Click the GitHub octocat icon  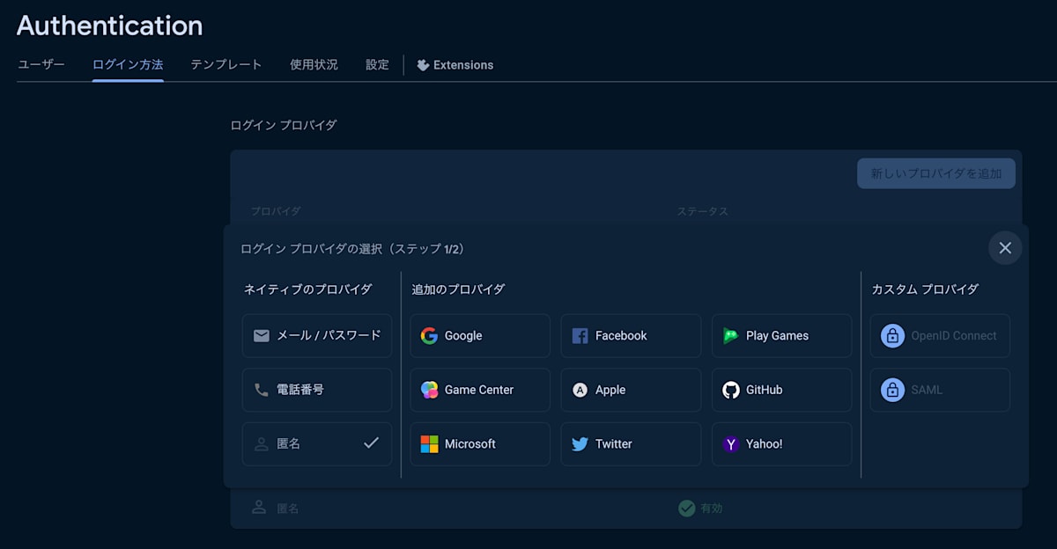point(730,390)
